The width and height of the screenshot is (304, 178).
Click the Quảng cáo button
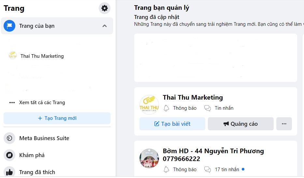(x=240, y=124)
